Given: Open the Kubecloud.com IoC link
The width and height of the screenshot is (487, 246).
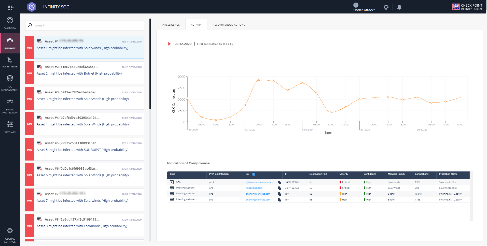Looking at the screenshot, I should coord(254,188).
